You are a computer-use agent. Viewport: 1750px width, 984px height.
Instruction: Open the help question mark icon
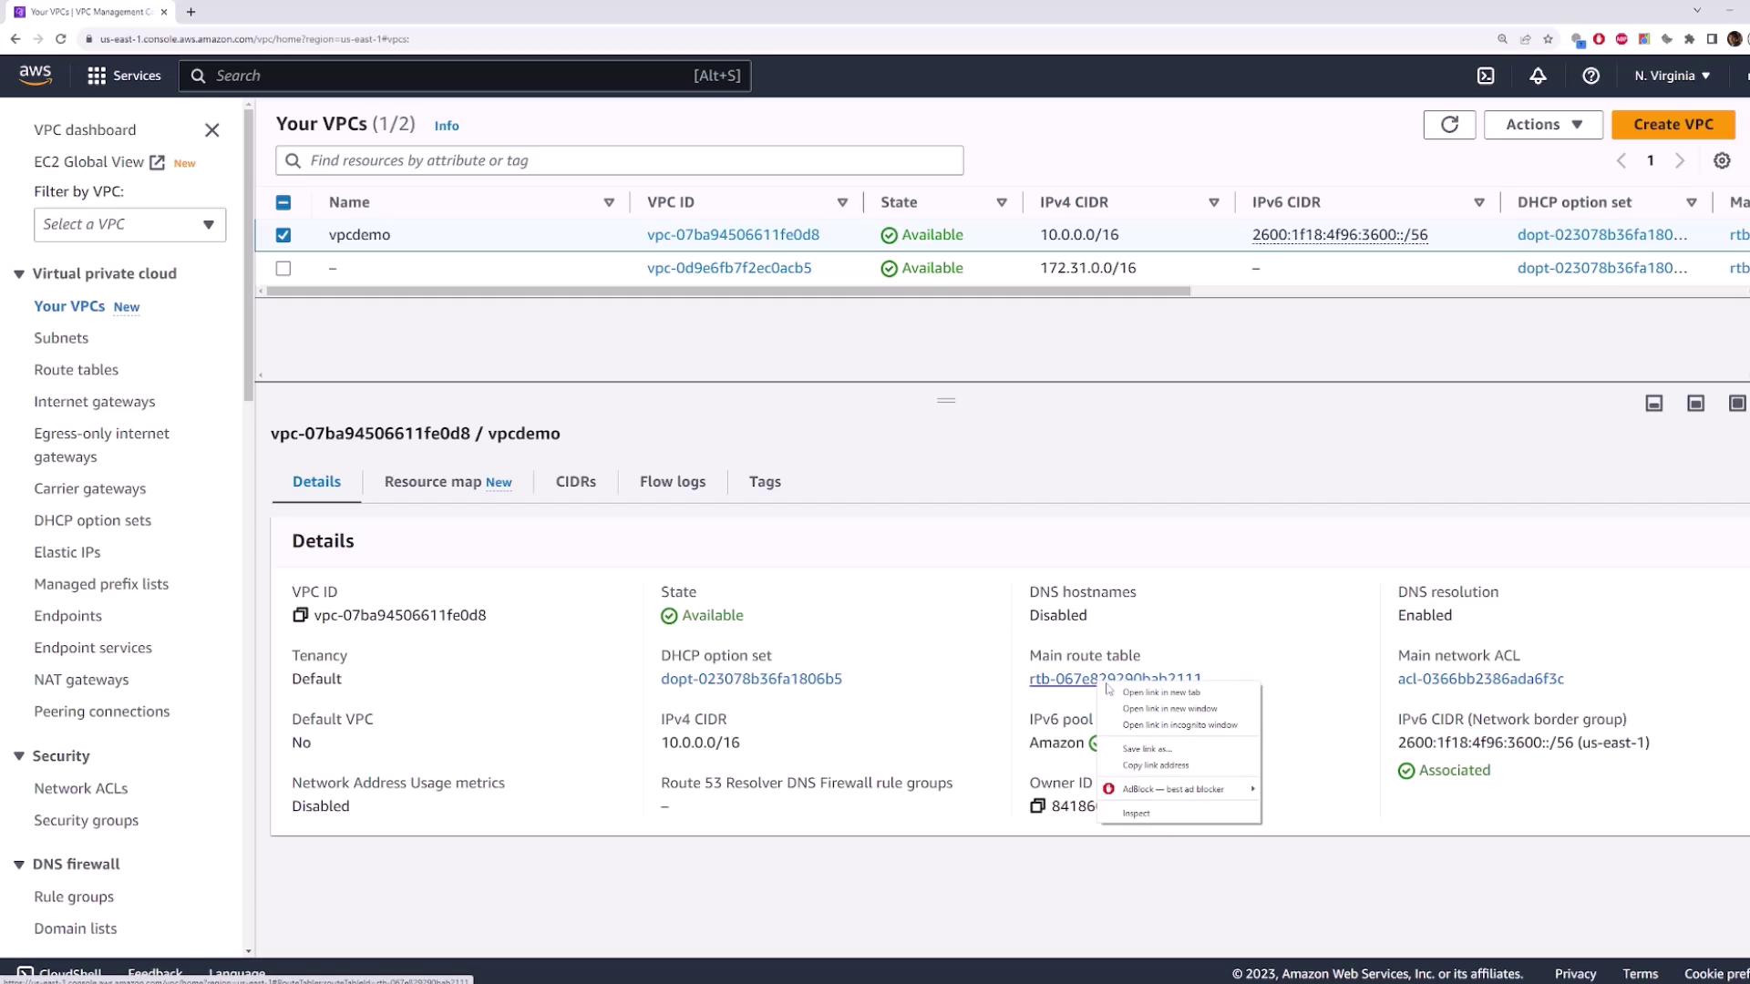pyautogui.click(x=1590, y=76)
